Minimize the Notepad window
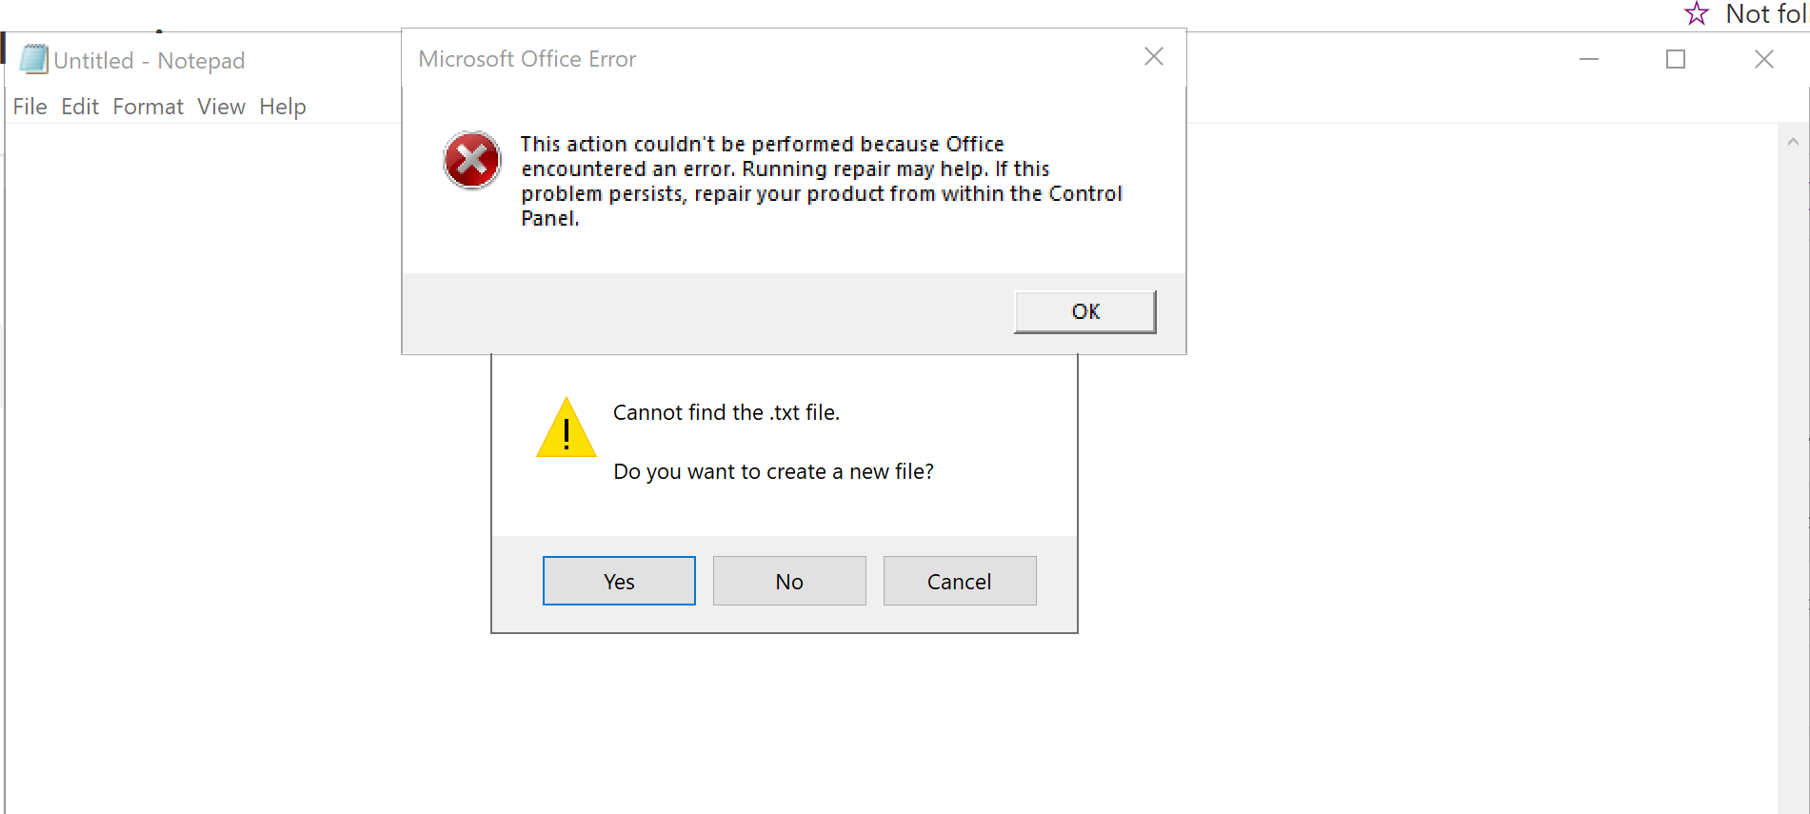This screenshot has height=814, width=1810. click(x=1588, y=59)
